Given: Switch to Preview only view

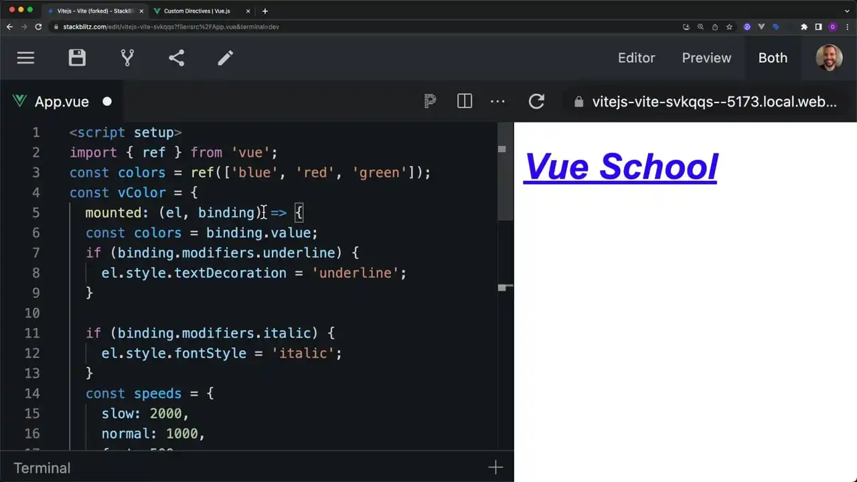Looking at the screenshot, I should point(706,58).
